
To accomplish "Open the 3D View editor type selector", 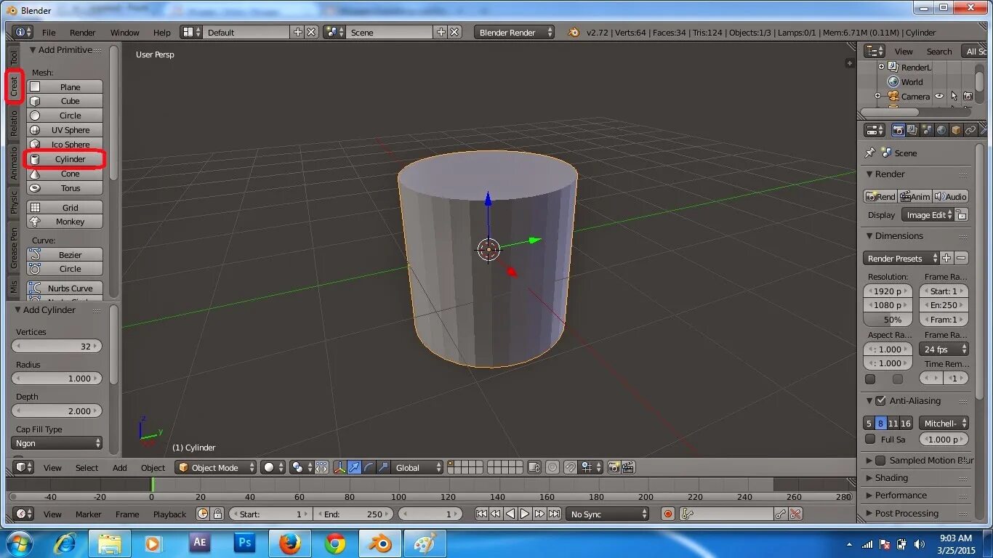I will (24, 467).
